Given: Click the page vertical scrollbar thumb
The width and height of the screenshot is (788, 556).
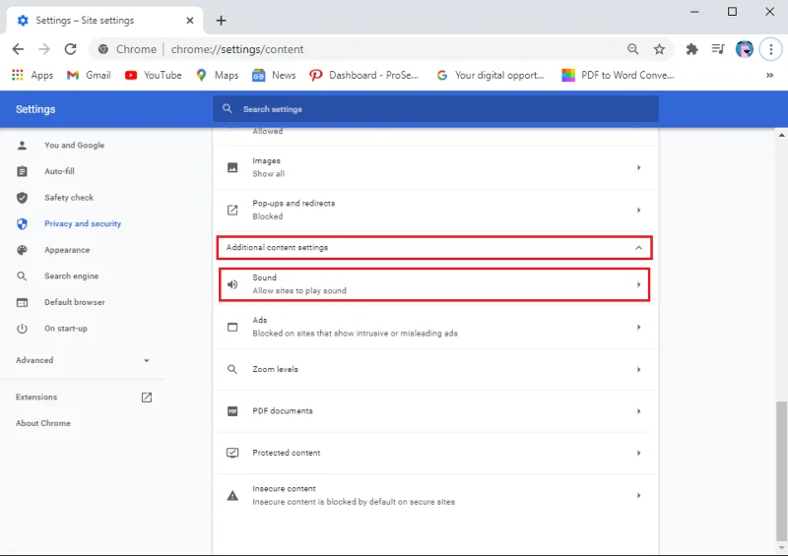Looking at the screenshot, I should pos(781,469).
